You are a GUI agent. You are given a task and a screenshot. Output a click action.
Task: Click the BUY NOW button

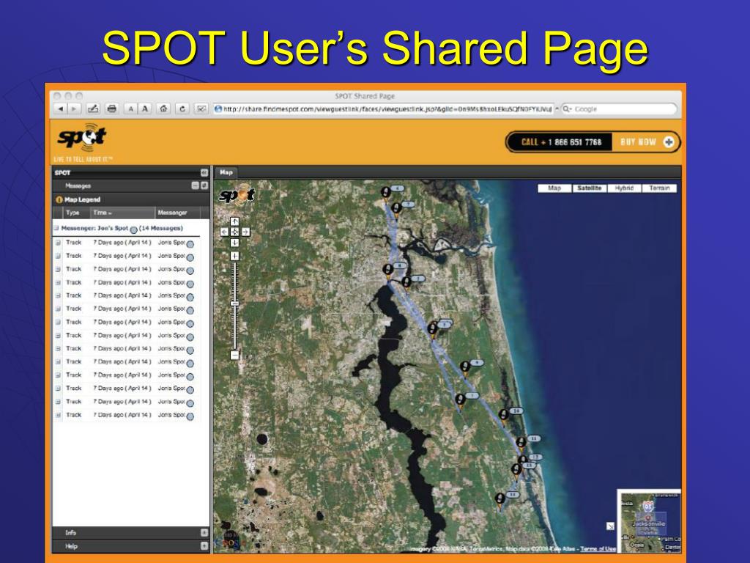638,142
